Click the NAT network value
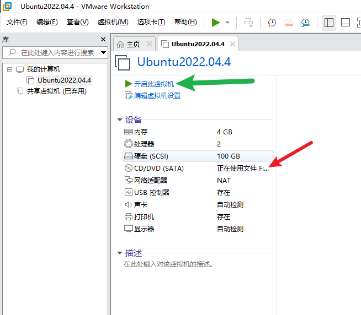Screen dimensions: 361x315 (x=224, y=181)
